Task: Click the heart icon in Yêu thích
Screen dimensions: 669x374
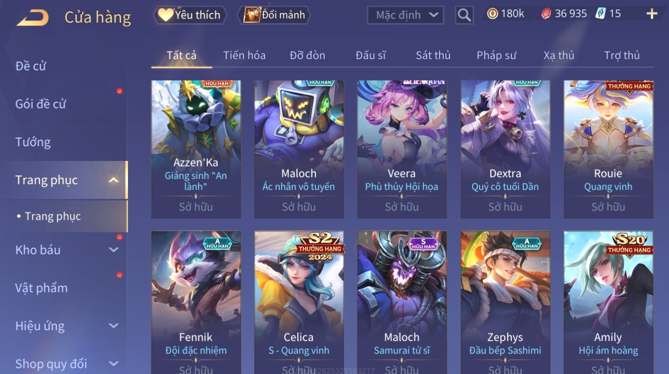Action: click(165, 15)
